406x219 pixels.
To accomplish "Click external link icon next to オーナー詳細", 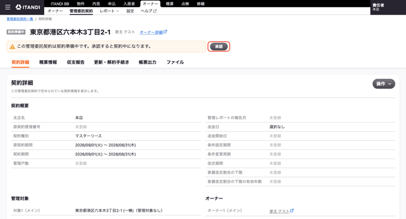I will tap(165, 32).
